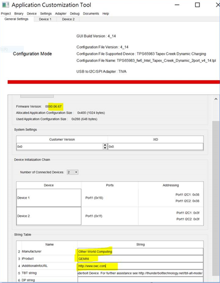Click the iAdditionalInfoURL field
Viewport: 220px width, 283px height.
tap(140, 266)
